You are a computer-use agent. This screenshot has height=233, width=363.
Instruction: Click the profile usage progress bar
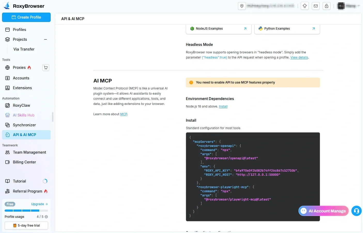point(26,211)
